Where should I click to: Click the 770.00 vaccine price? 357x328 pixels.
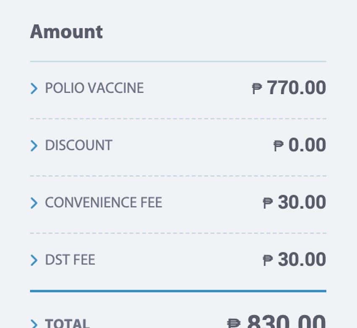296,88
